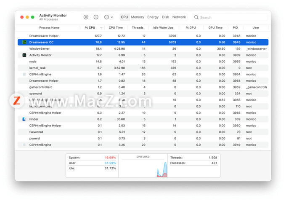This screenshot has height=201, width=286.
Task: Toggle the % CPU sort direction arrow
Action: click(101, 28)
